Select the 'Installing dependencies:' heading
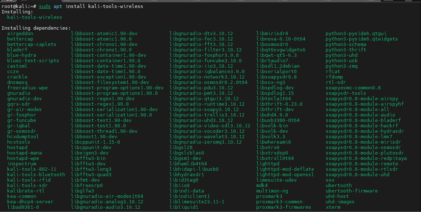 coord(36,28)
